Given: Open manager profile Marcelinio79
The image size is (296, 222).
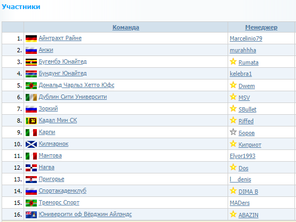Looking at the screenshot, I should pos(246,38).
